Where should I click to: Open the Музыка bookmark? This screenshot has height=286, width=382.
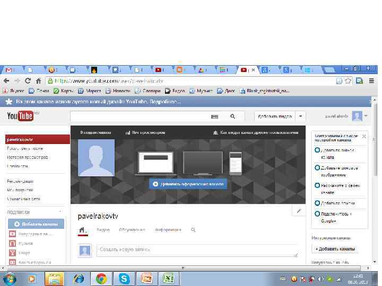click(x=201, y=91)
